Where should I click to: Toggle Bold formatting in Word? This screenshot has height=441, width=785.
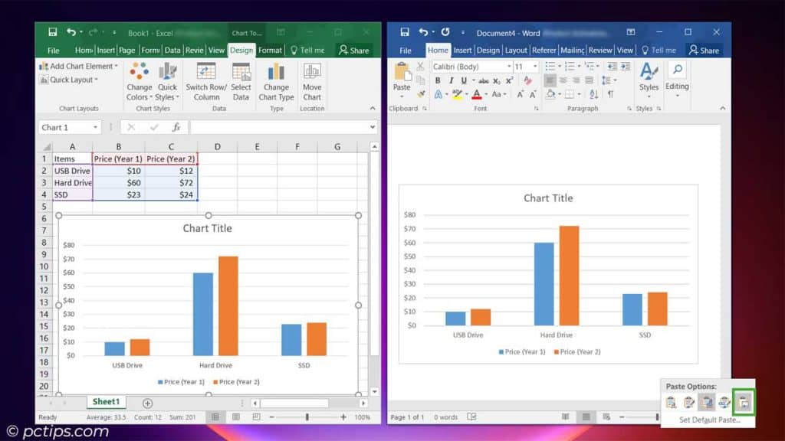pyautogui.click(x=437, y=80)
